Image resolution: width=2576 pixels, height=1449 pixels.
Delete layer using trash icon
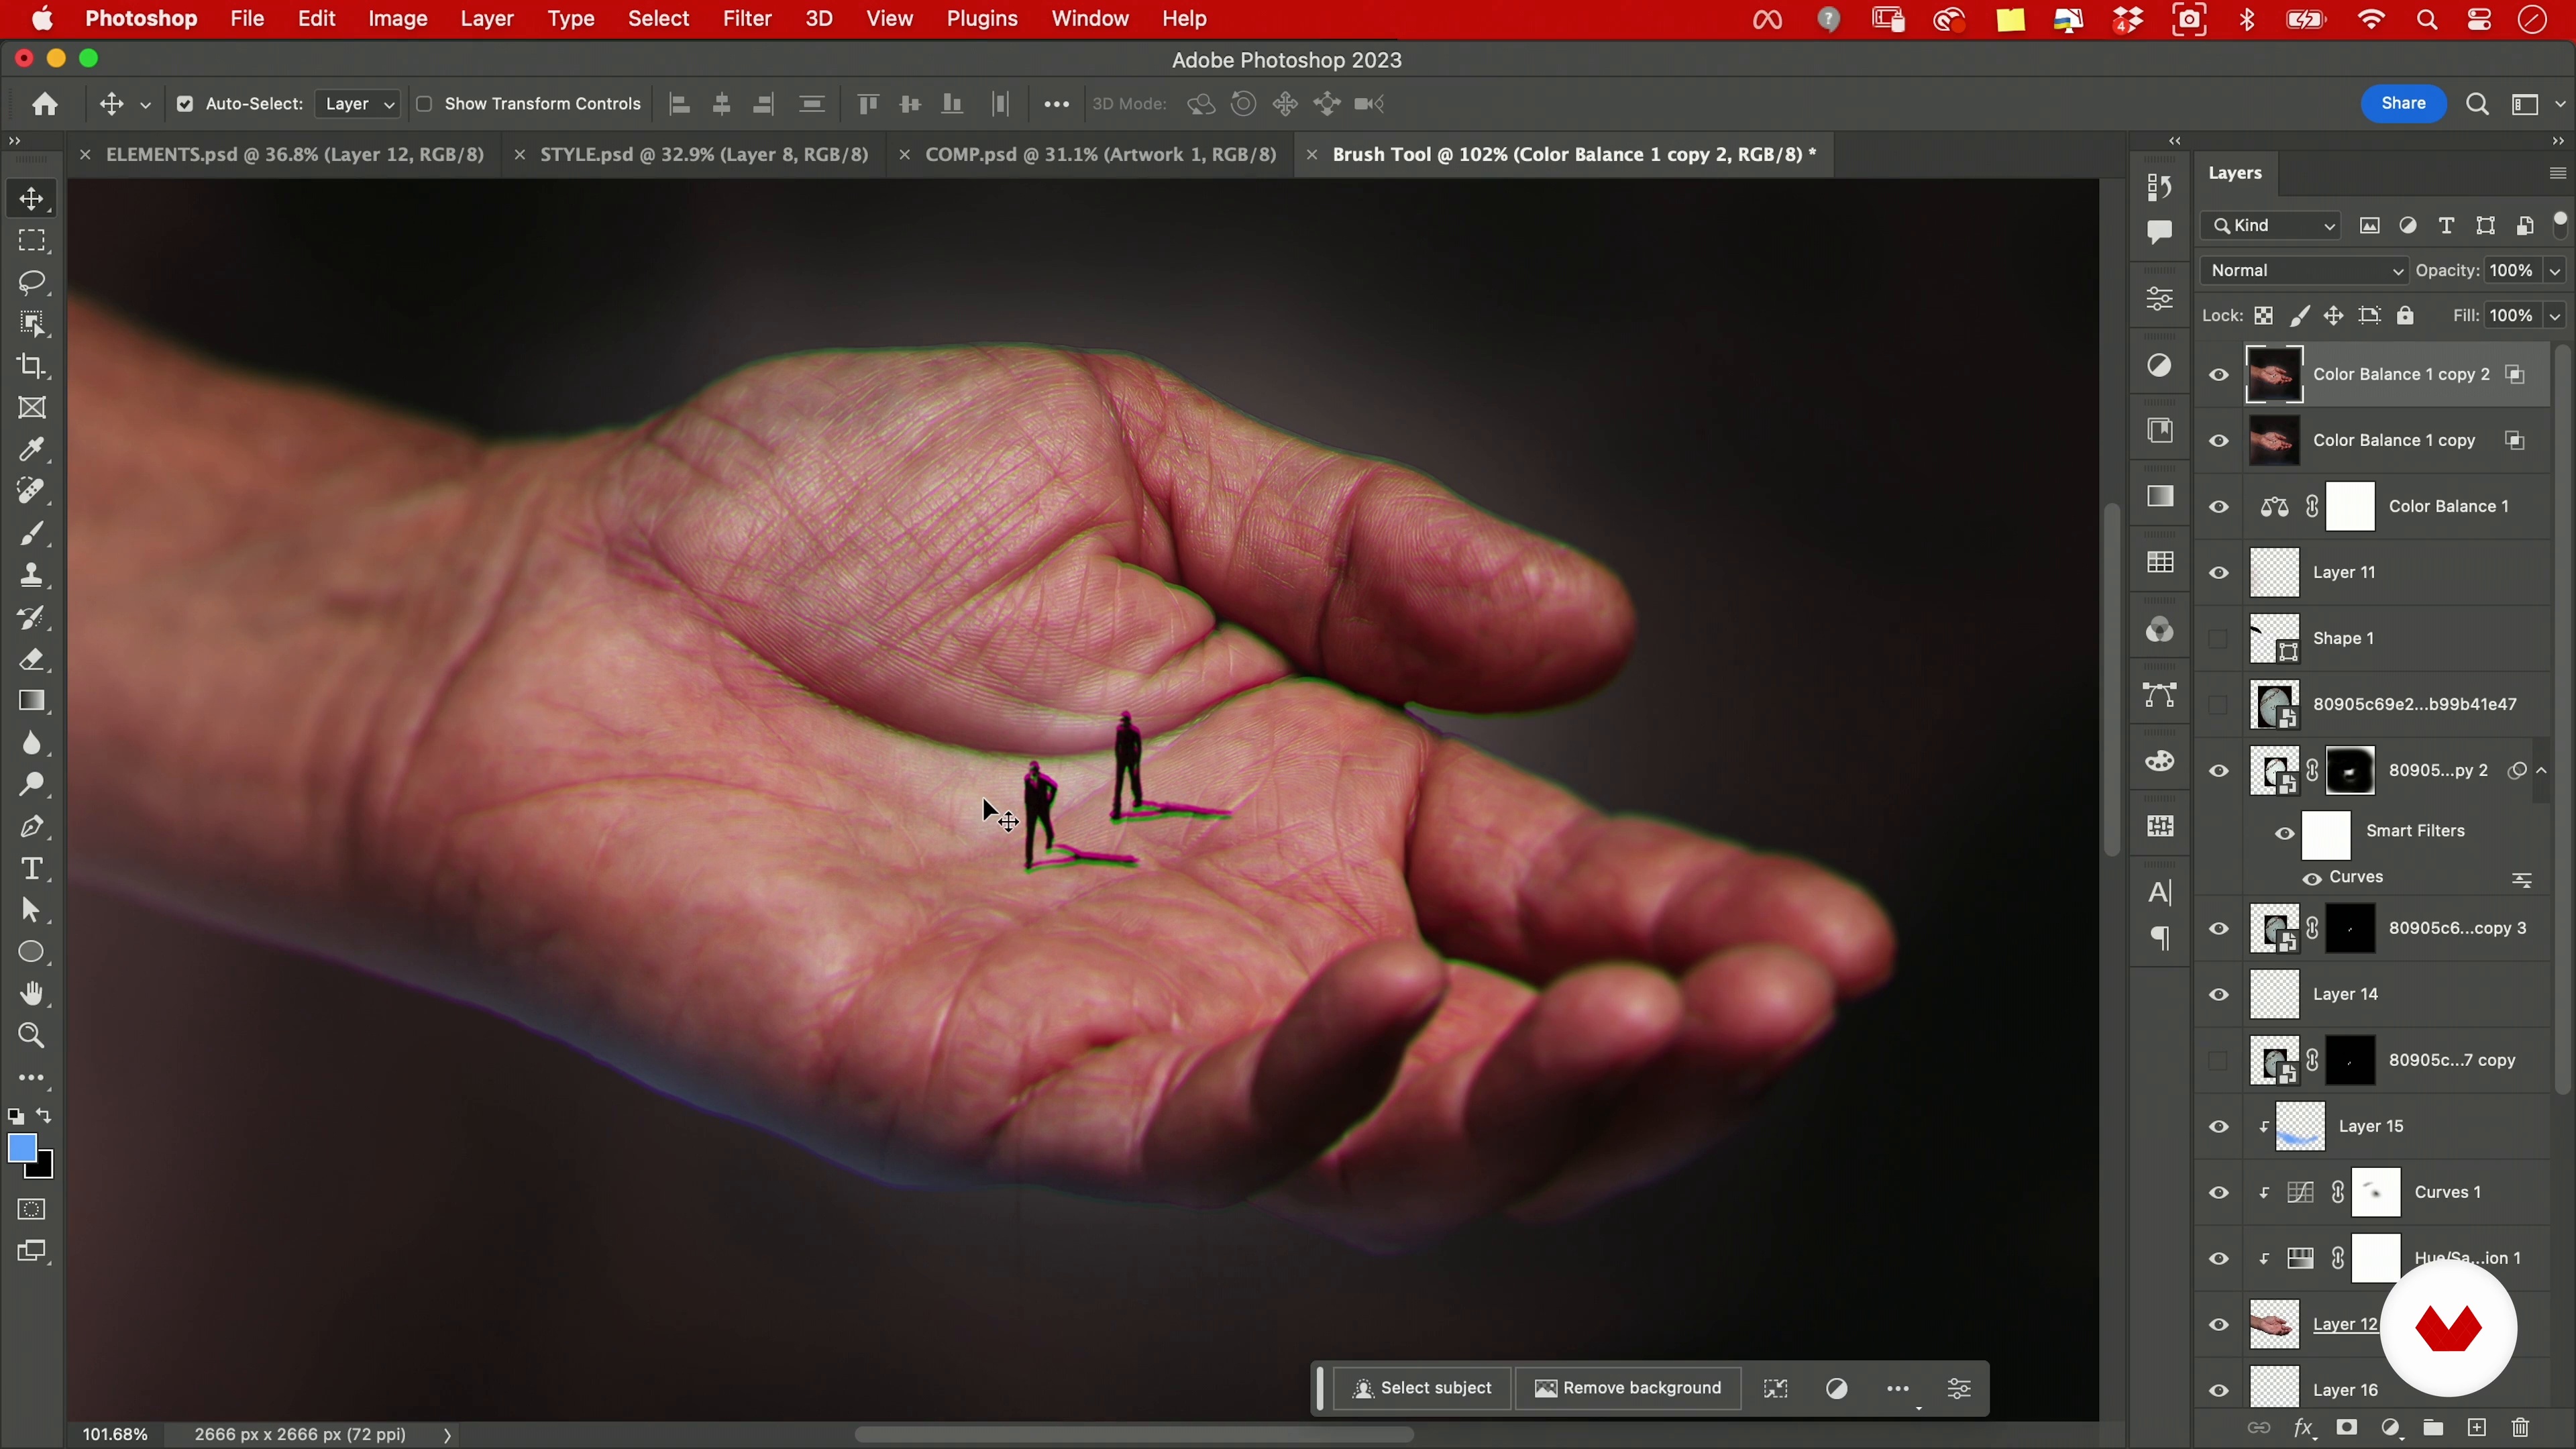[x=2520, y=1427]
